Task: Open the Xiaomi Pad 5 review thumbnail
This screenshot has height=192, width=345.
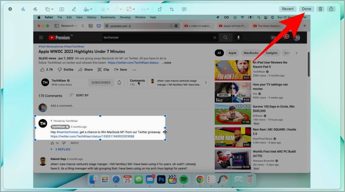Action: point(233,70)
